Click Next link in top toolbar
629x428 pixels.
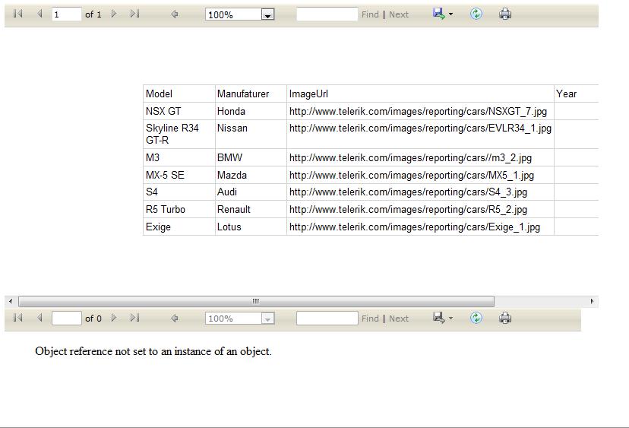[399, 14]
